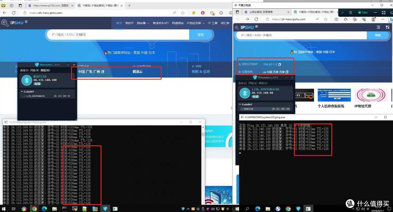Close the ip138.com tab in left browser
The image size is (393, 212).
(x=72, y=5)
